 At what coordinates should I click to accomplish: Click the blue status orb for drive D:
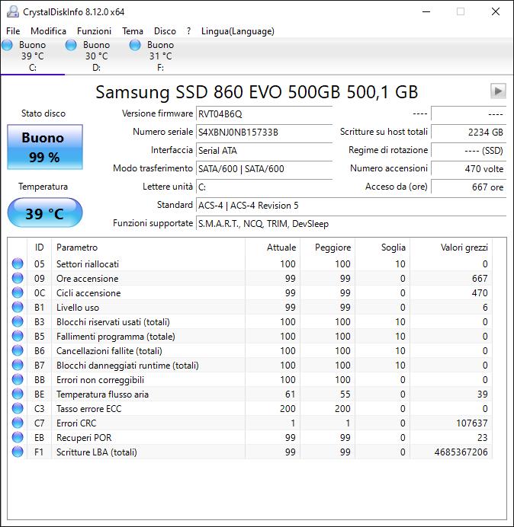tap(71, 45)
